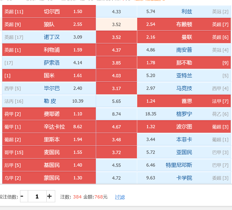The width and height of the screenshot is (232, 210).
Task: Select 格罗宁 away win odds 18.35
Action: coord(184,114)
